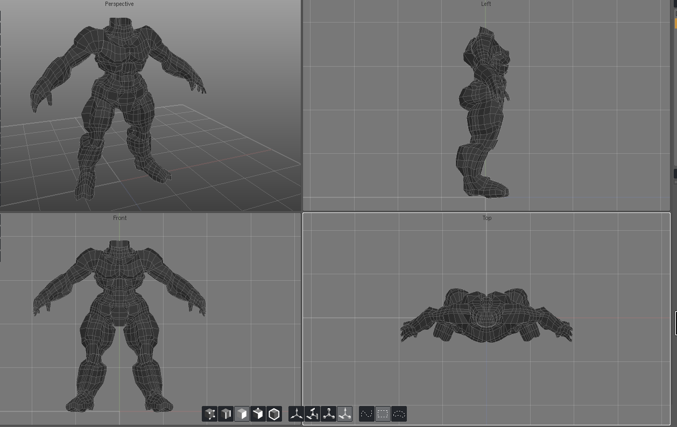Screen dimensions: 677x427
Task: Choose rectangular area selection style
Action: (x=383, y=414)
